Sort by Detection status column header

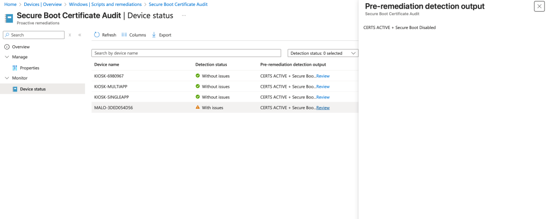(211, 65)
